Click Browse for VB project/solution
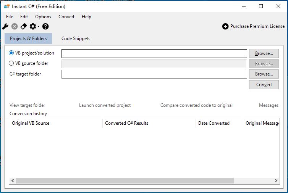This screenshot has height=193, width=288. click(x=264, y=53)
